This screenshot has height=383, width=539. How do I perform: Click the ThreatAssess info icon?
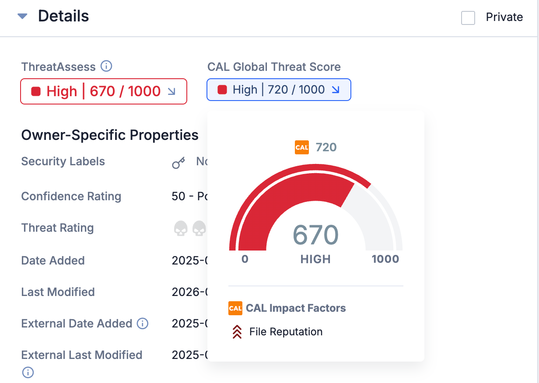(x=106, y=66)
